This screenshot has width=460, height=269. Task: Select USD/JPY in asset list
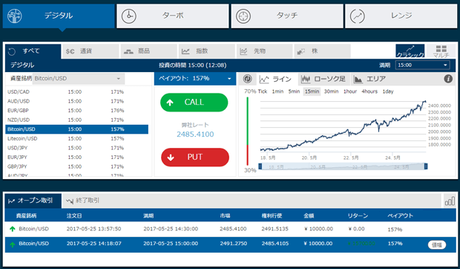(x=77, y=148)
